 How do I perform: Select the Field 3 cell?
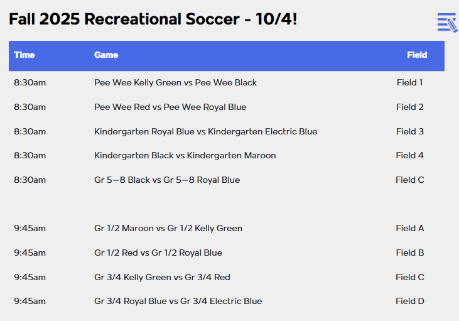(409, 131)
